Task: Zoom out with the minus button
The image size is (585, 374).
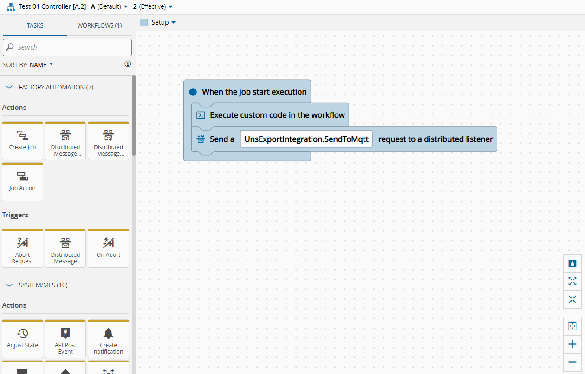Action: (x=572, y=362)
